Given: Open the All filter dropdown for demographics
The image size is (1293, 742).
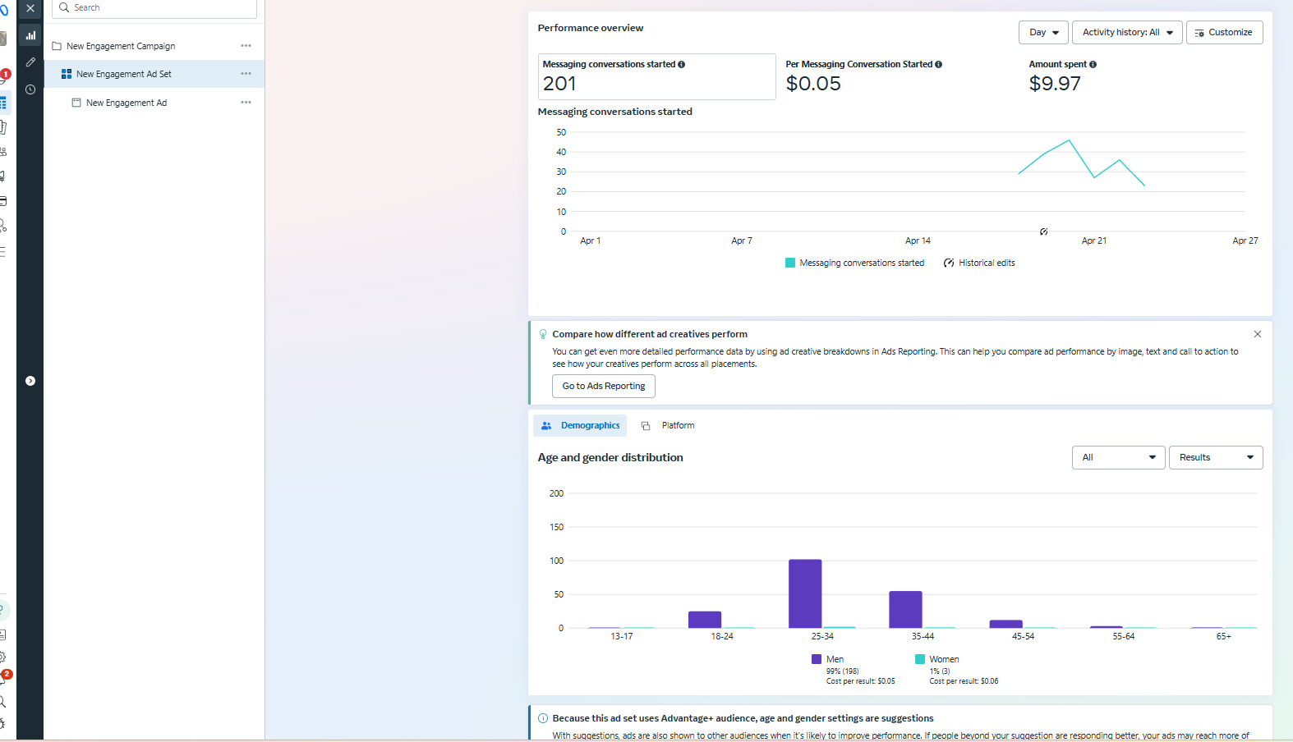Looking at the screenshot, I should 1118,457.
